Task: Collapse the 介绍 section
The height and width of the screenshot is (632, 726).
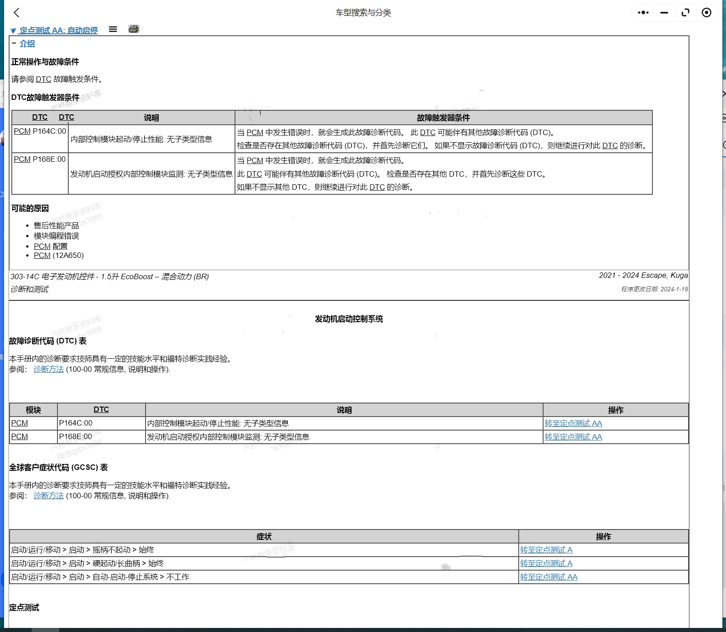Action: 28,44
